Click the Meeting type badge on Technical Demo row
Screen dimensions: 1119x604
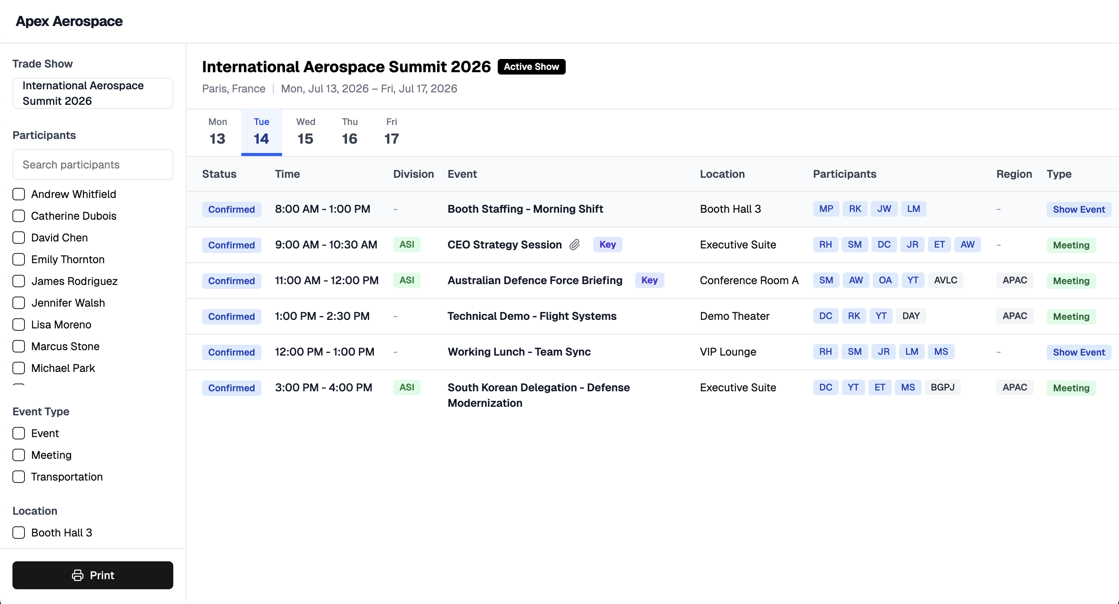1071,316
